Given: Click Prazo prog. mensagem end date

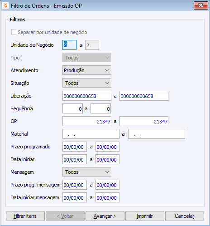Looking at the screenshot, I should (107, 185).
